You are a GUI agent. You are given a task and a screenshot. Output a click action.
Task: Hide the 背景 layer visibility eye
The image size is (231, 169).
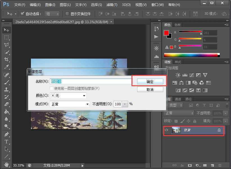pyautogui.click(x=166, y=130)
